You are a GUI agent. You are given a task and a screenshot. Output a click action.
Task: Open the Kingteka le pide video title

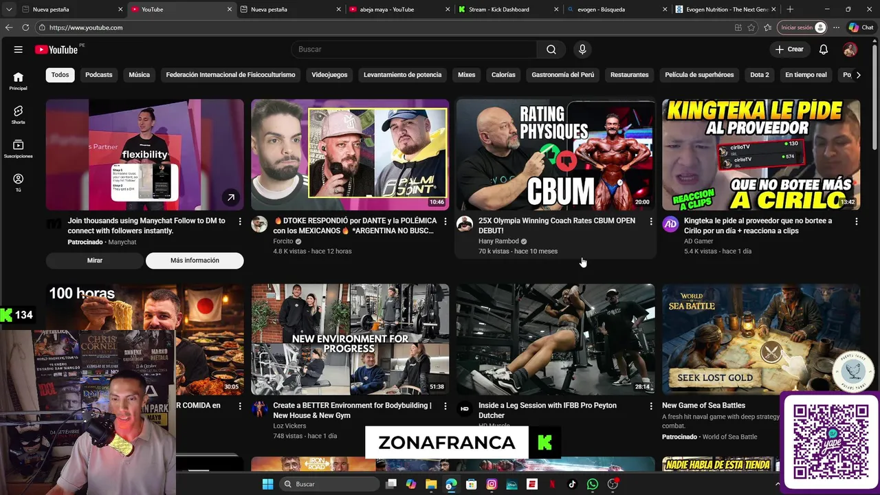[758, 225]
